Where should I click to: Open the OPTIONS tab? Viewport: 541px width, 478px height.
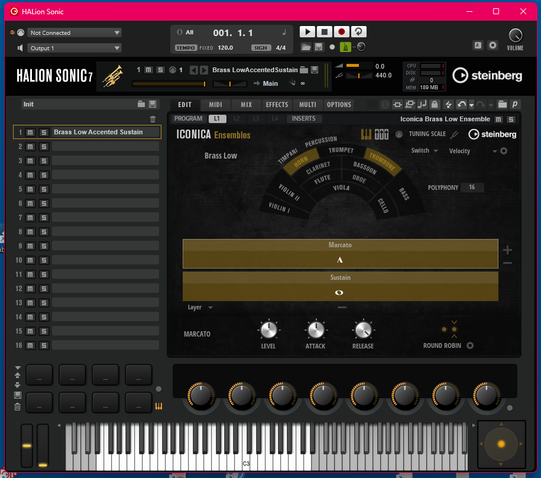click(x=339, y=105)
